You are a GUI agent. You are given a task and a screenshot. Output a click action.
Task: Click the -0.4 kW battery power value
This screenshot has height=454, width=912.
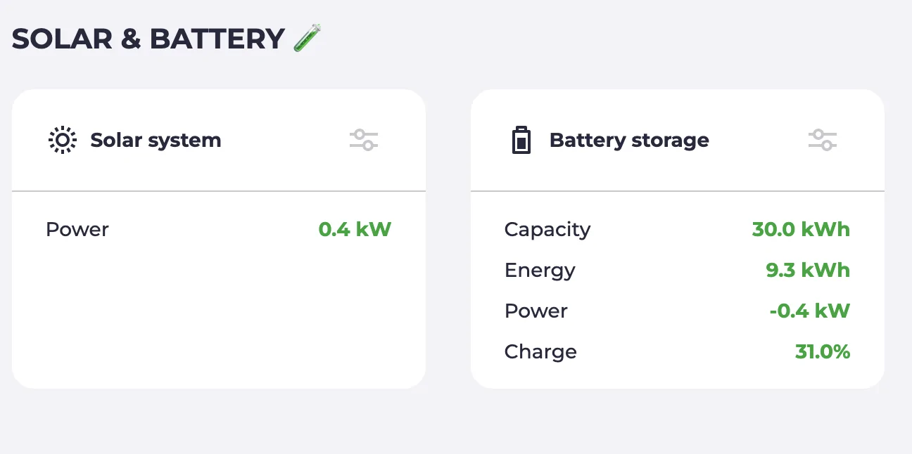point(809,311)
